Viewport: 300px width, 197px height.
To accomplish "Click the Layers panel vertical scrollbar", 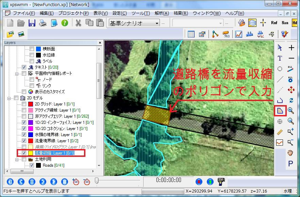I will (99, 80).
